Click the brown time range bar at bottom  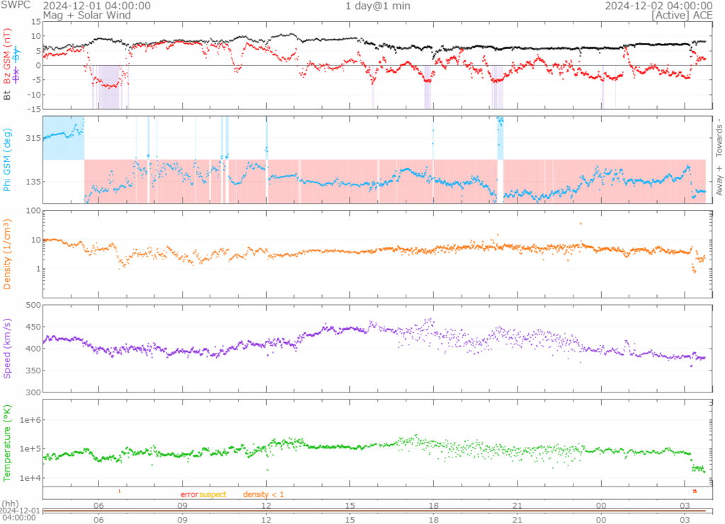coord(375,511)
